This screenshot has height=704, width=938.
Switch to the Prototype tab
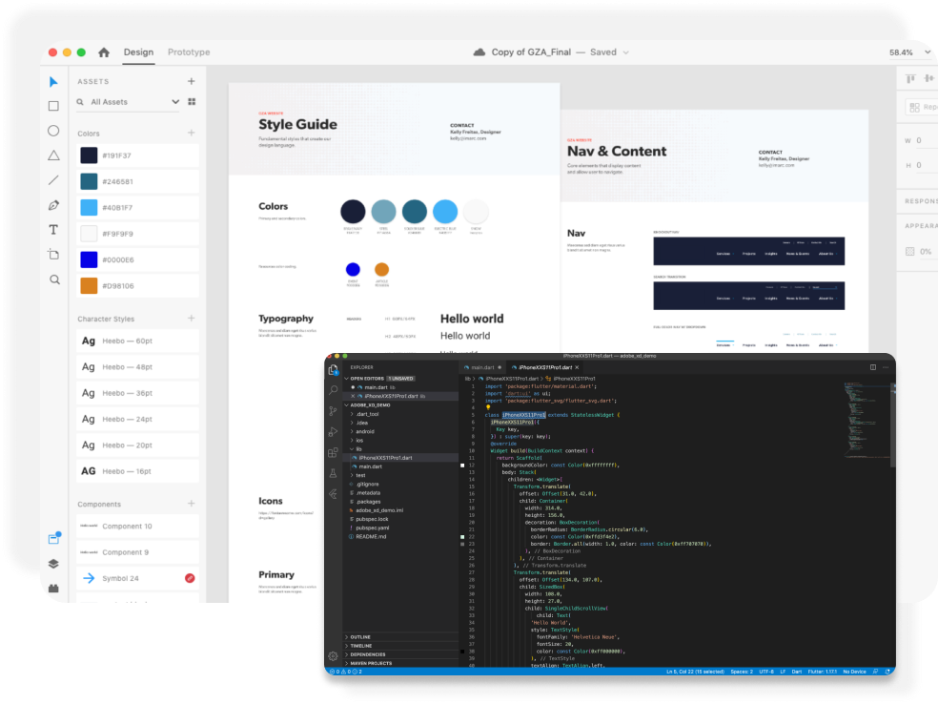click(189, 52)
